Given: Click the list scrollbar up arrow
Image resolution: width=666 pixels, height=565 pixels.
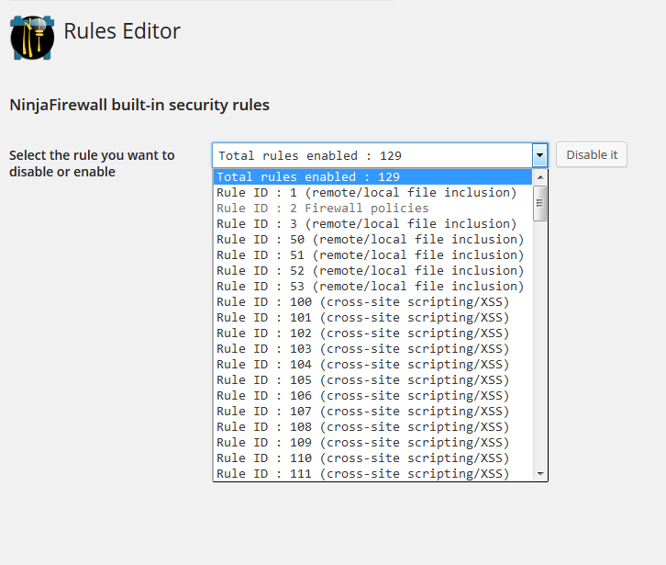Looking at the screenshot, I should tap(540, 177).
